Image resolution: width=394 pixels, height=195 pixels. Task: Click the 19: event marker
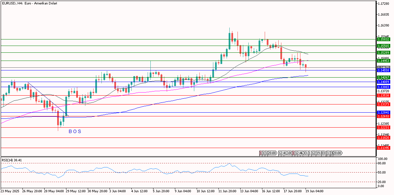click(x=318, y=153)
